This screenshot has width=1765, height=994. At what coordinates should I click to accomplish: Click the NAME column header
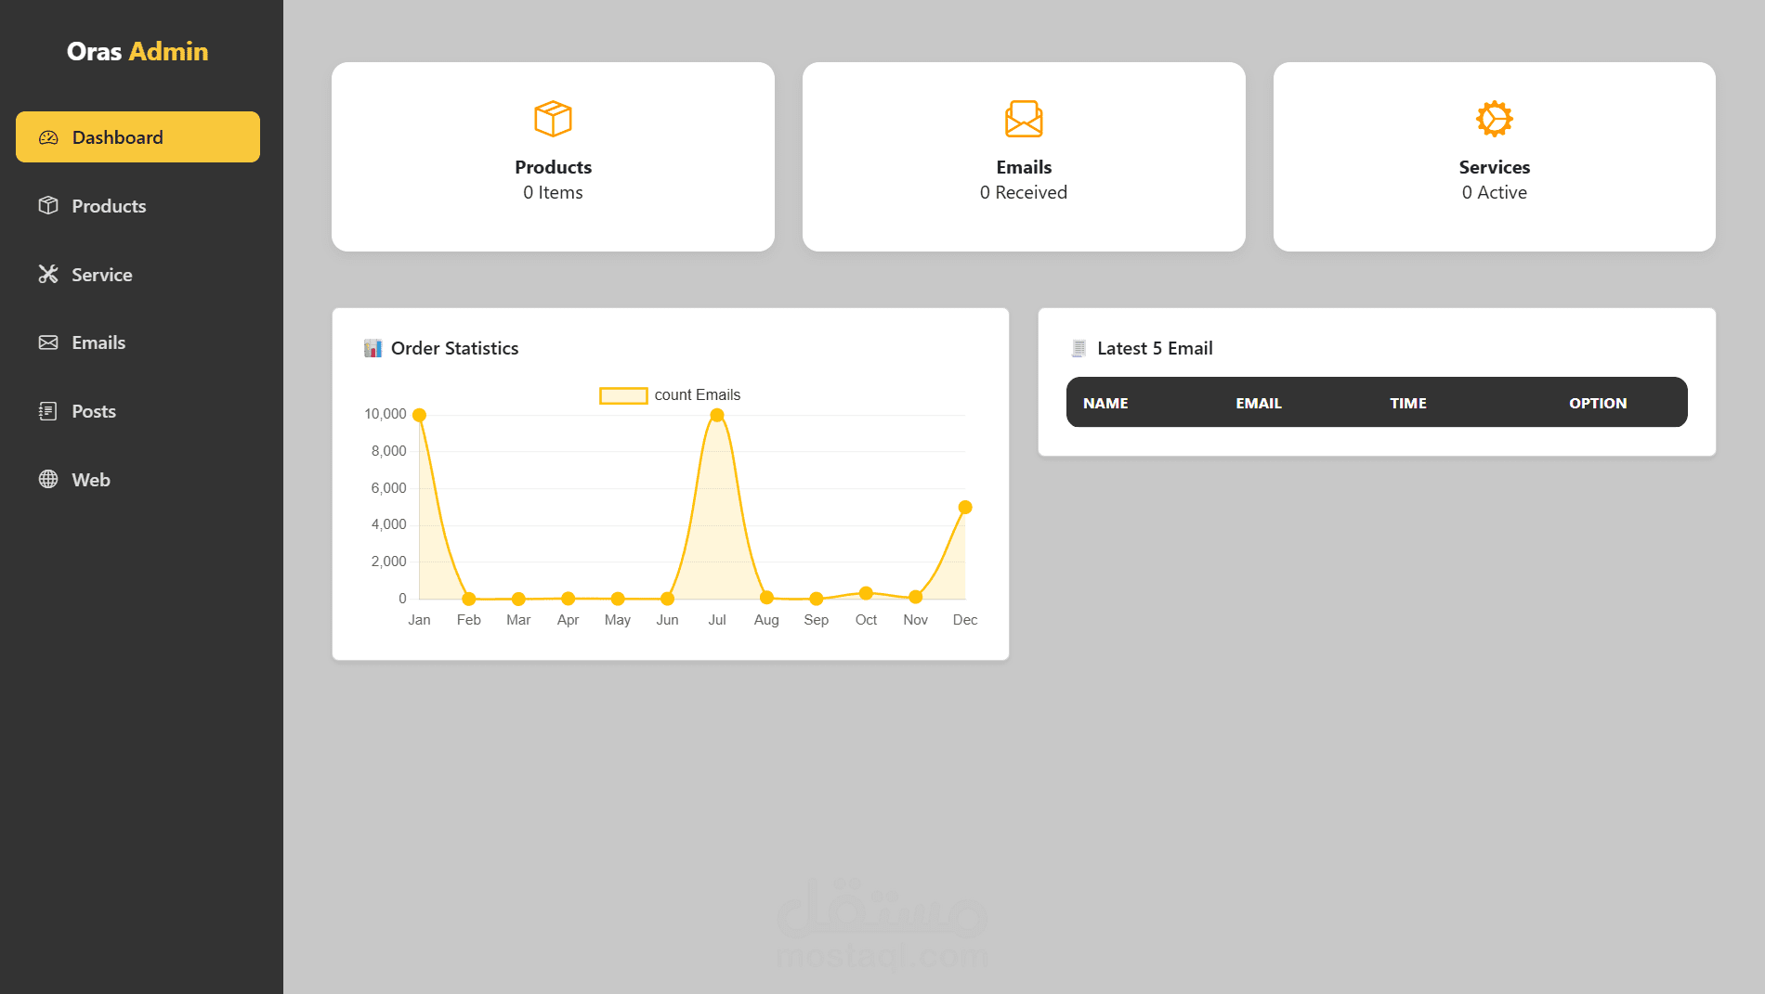click(1105, 403)
